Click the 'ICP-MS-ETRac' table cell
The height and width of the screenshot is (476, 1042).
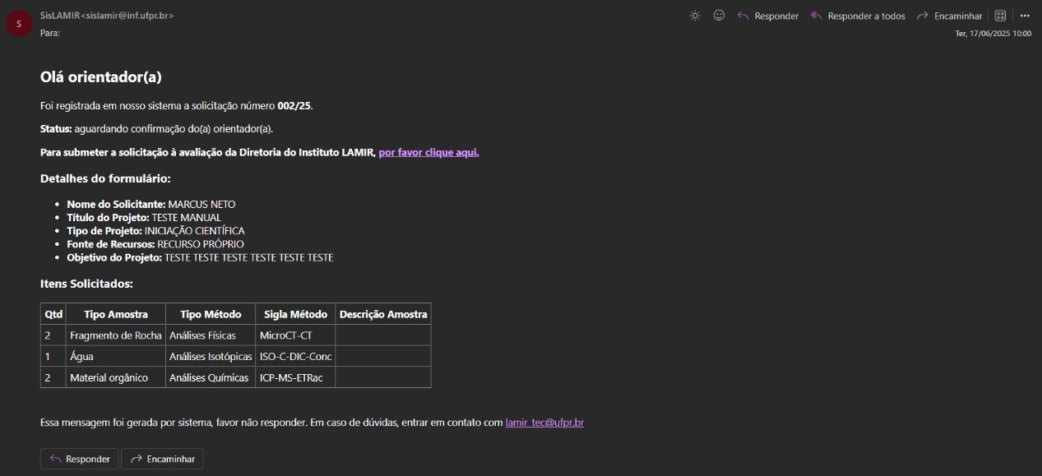(x=295, y=377)
